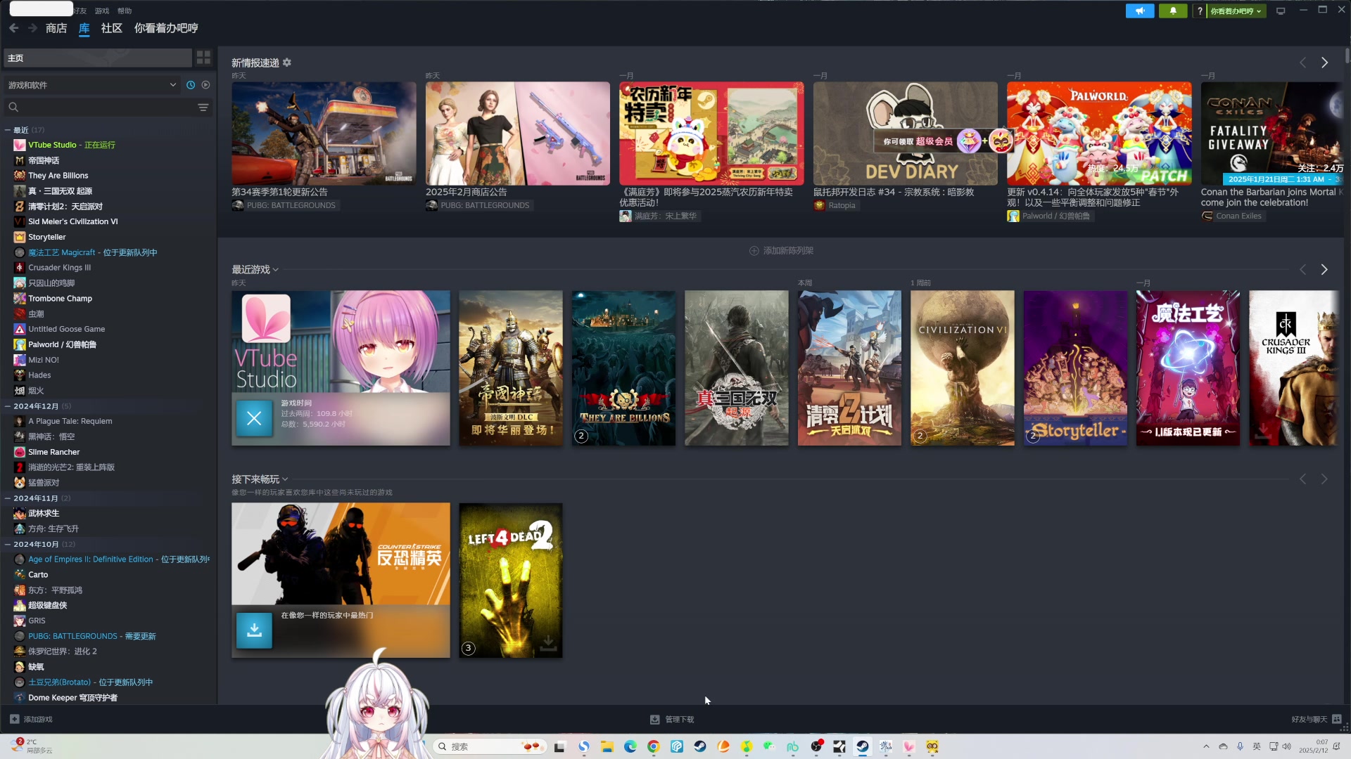This screenshot has width=1351, height=759.
Task: Open the 管理下载 downloads icon
Action: point(654,719)
